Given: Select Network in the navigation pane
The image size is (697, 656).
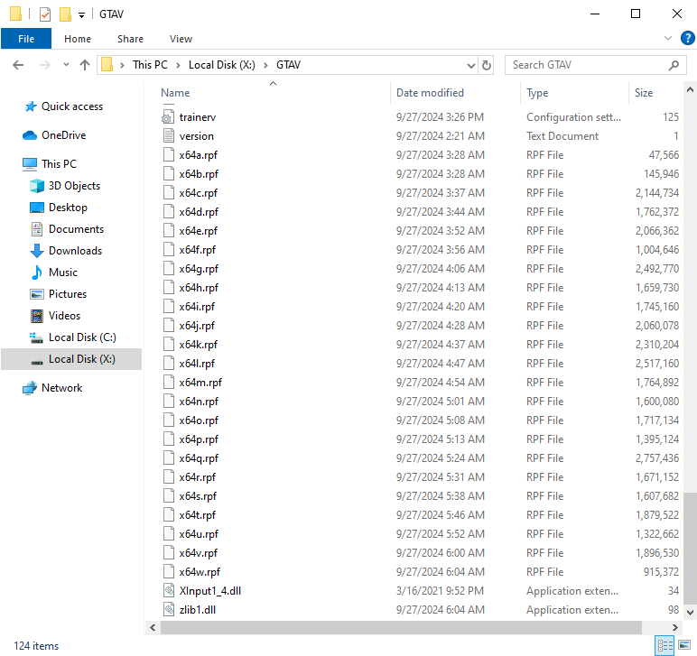Looking at the screenshot, I should click(61, 388).
